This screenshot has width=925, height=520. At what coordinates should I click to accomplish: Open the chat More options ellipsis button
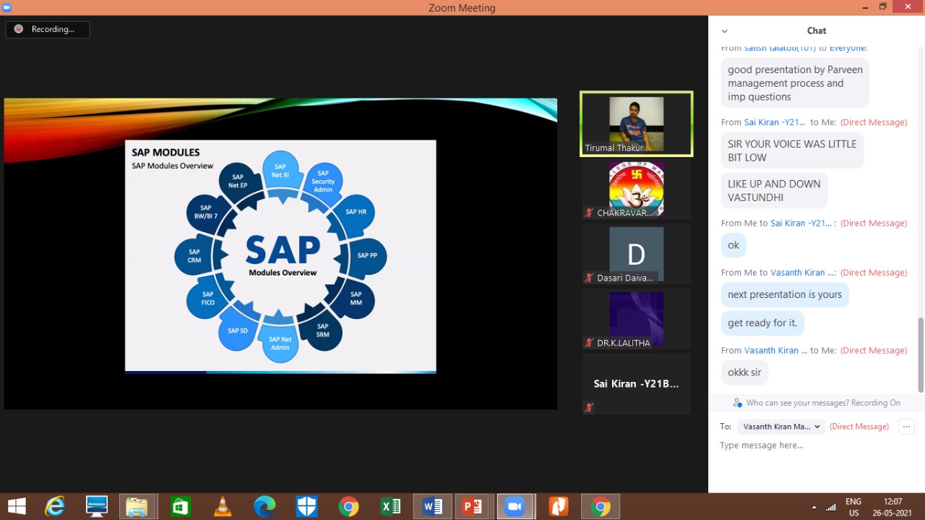coord(906,427)
